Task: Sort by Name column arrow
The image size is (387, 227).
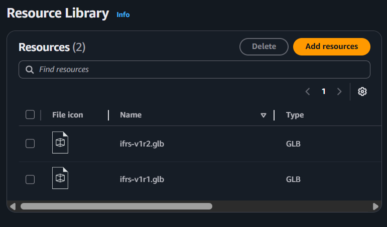Action: pyautogui.click(x=264, y=115)
